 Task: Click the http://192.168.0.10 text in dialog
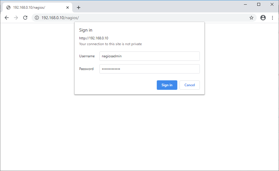(94, 38)
